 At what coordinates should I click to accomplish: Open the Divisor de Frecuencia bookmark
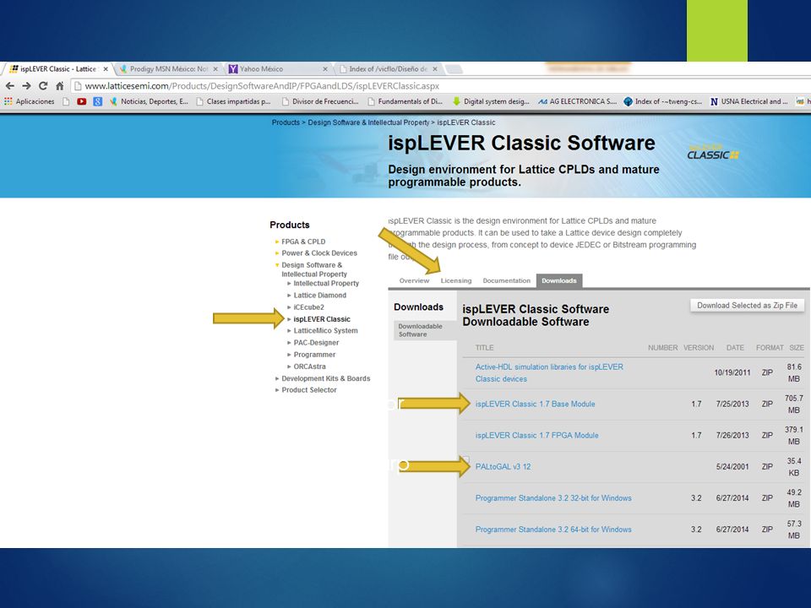pyautogui.click(x=320, y=101)
